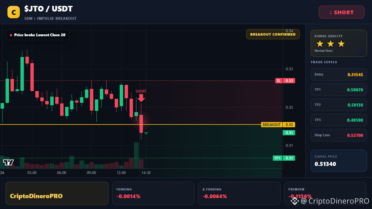The height and width of the screenshot is (209, 372).
Task: Click the 0.54 price axis label
Action: [x=290, y=31]
